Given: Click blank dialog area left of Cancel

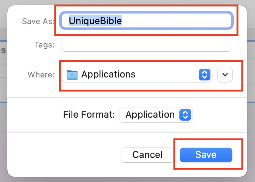Looking at the screenshot, I should tap(64, 155).
